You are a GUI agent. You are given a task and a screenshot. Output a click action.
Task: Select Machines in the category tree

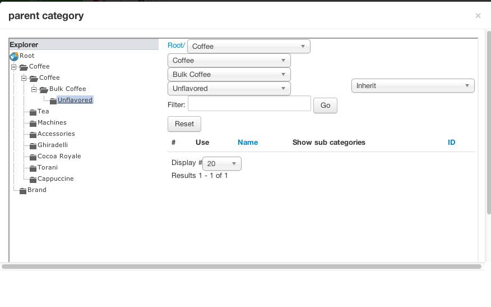tap(52, 122)
